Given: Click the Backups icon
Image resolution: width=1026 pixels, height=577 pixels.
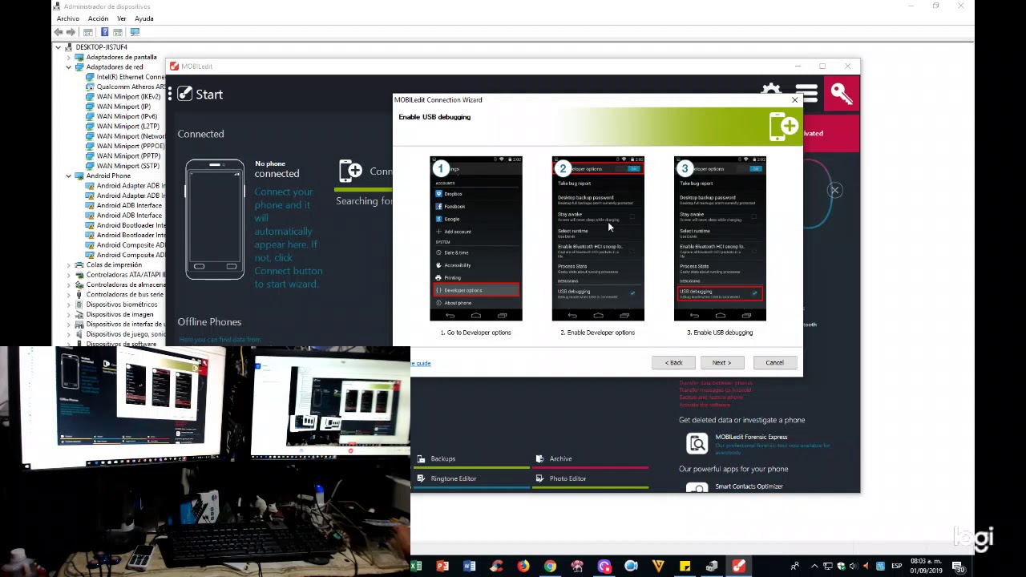Looking at the screenshot, I should tap(422, 459).
